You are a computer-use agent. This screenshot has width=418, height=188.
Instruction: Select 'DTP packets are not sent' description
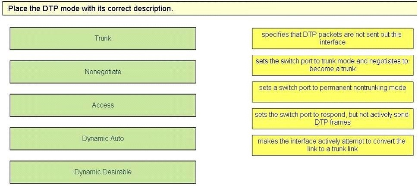pos(333,39)
